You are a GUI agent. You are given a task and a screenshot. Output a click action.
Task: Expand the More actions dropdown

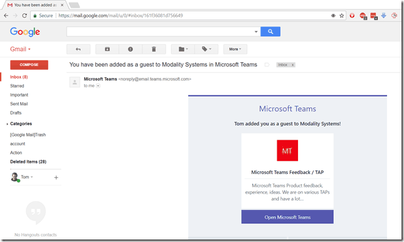[x=235, y=49]
